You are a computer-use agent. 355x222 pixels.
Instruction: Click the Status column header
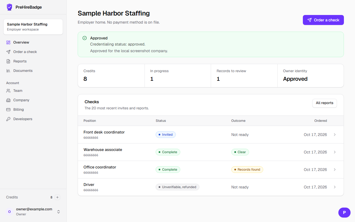click(x=161, y=121)
